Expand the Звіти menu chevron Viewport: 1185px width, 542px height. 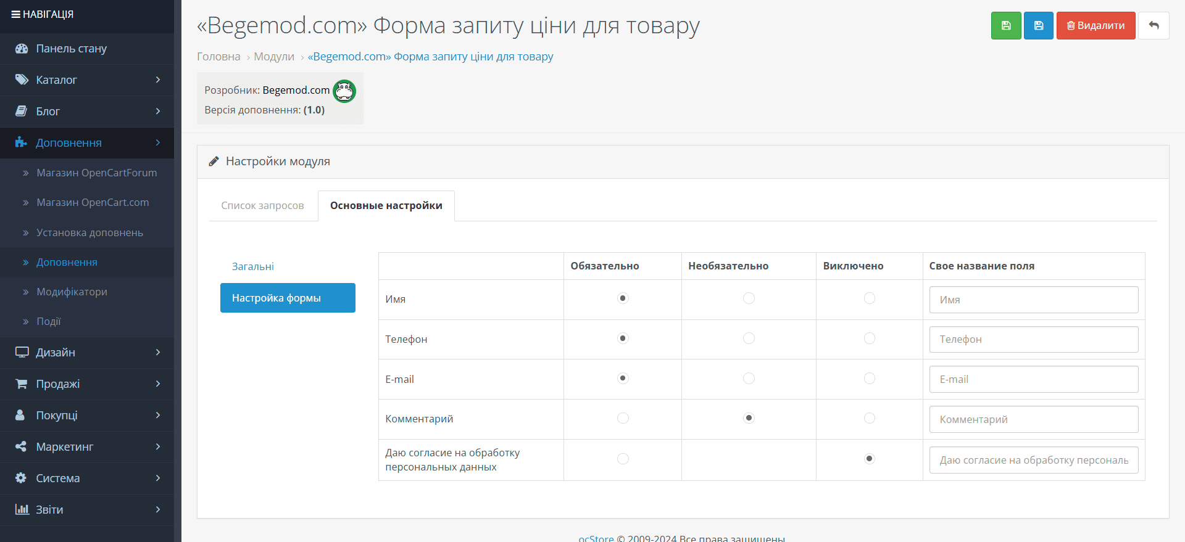click(158, 510)
